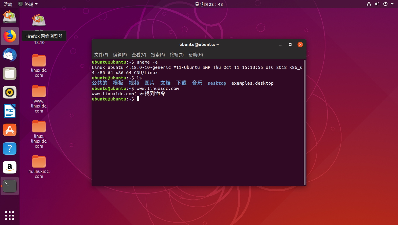
Task: Select the www.linuxidc.com desktop folder
Action: click(39, 92)
